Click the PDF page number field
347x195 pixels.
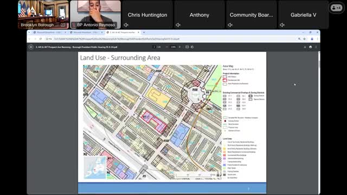point(154,47)
